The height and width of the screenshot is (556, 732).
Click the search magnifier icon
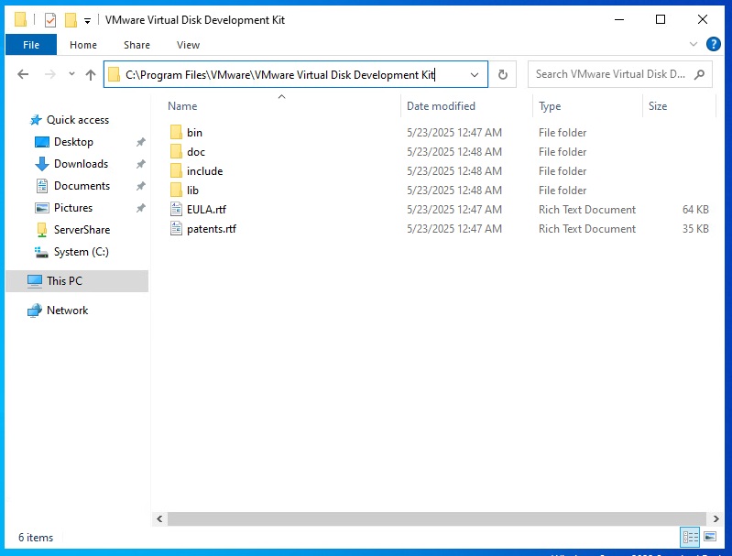[699, 74]
